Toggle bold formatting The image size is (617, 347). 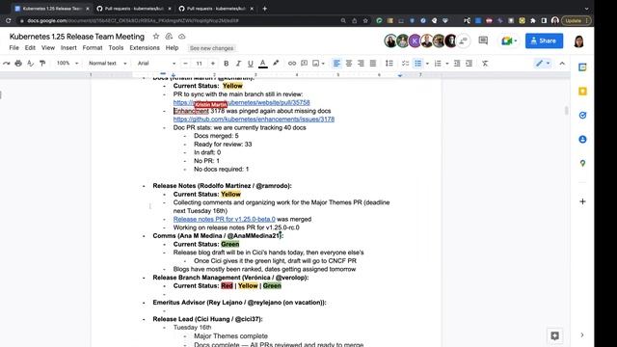point(226,64)
